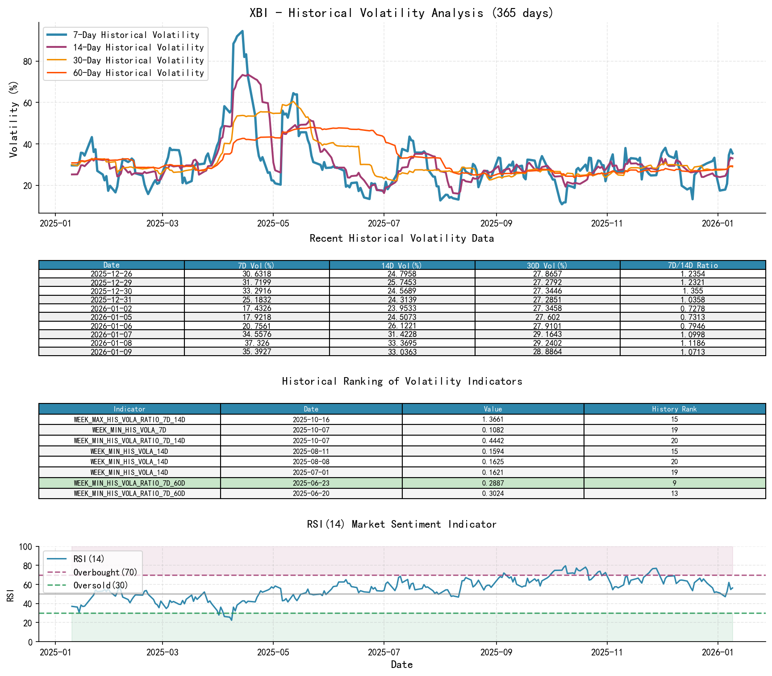Click the purple 14-Day volatility line marker icon

coord(57,47)
